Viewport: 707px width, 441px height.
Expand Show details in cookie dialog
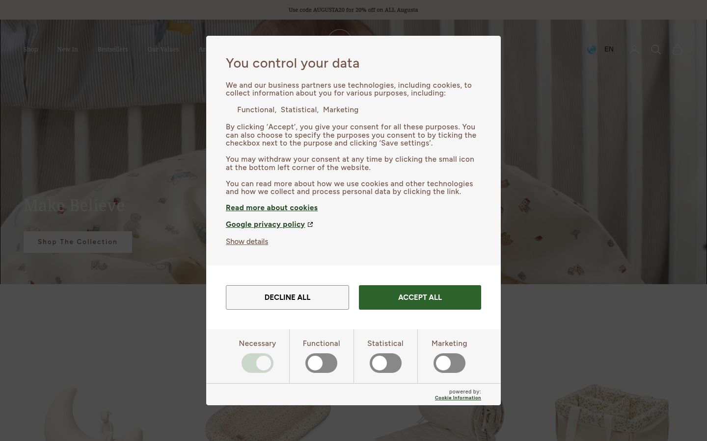tap(247, 242)
